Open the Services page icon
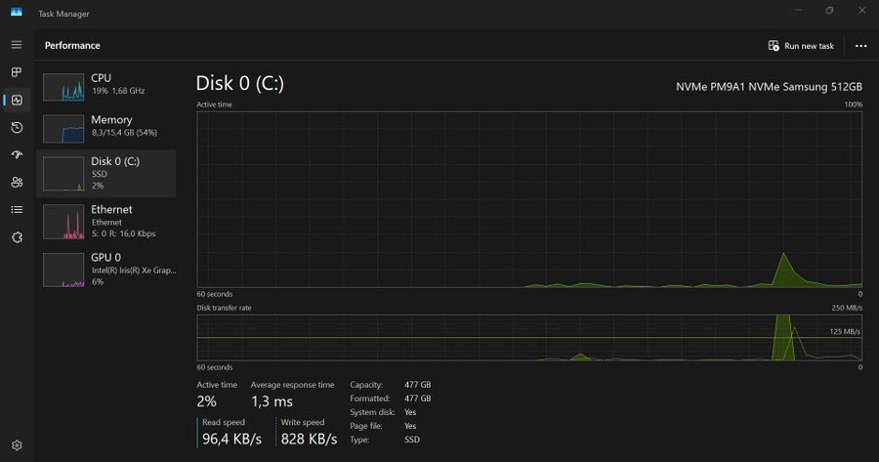Image resolution: width=879 pixels, height=462 pixels. tap(17, 236)
